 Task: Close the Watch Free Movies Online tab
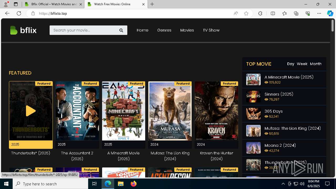(x=143, y=4)
